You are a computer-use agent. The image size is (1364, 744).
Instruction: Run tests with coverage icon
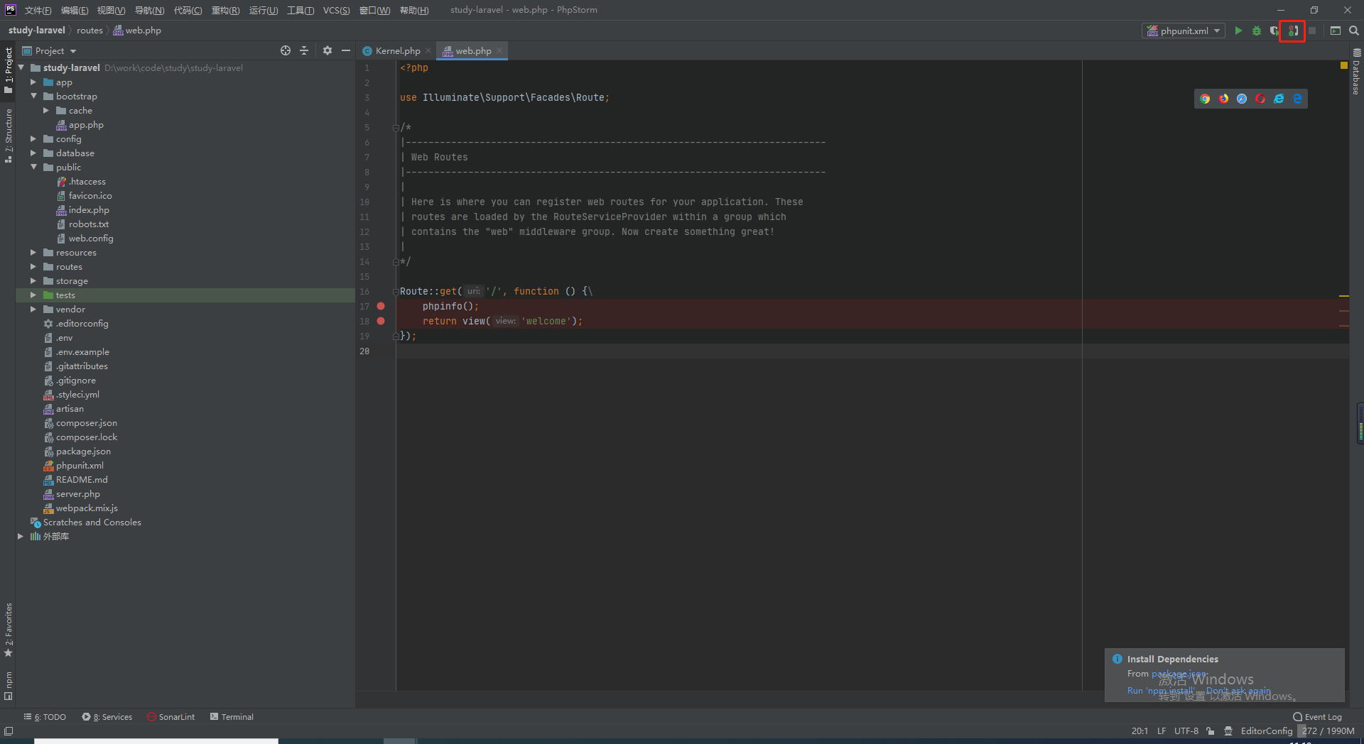(1274, 31)
